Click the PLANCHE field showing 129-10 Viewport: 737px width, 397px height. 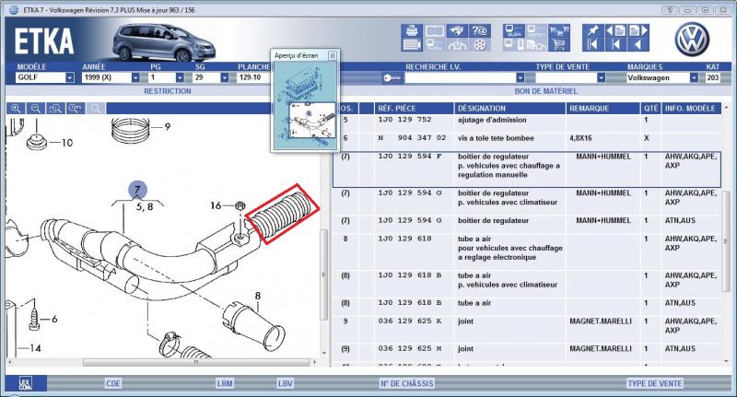pyautogui.click(x=254, y=77)
